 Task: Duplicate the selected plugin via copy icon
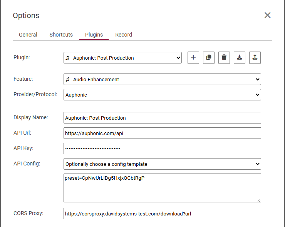(x=209, y=58)
